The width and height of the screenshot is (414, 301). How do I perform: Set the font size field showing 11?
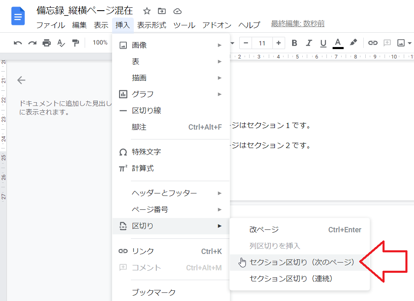tap(262, 43)
